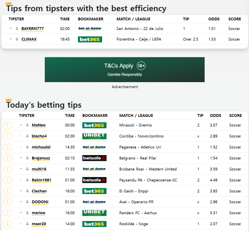Screen dimensions: 249x231
Task: Click the trend arrow beside blacho4
Action: click(21, 136)
